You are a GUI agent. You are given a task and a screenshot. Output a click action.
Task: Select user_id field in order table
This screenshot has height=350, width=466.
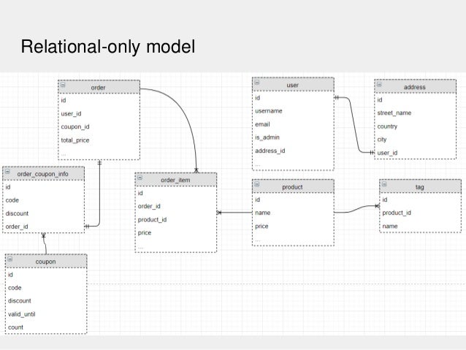[x=99, y=113]
